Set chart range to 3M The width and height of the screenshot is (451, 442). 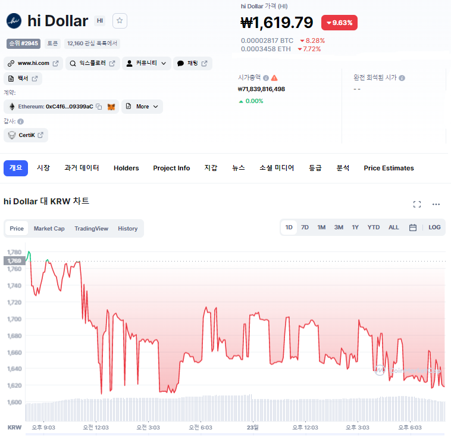tap(339, 228)
